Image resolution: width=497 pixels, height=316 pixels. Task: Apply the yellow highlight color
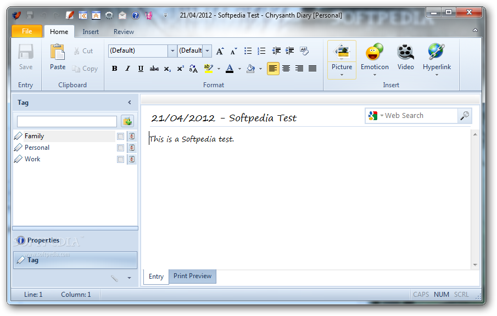pos(208,69)
